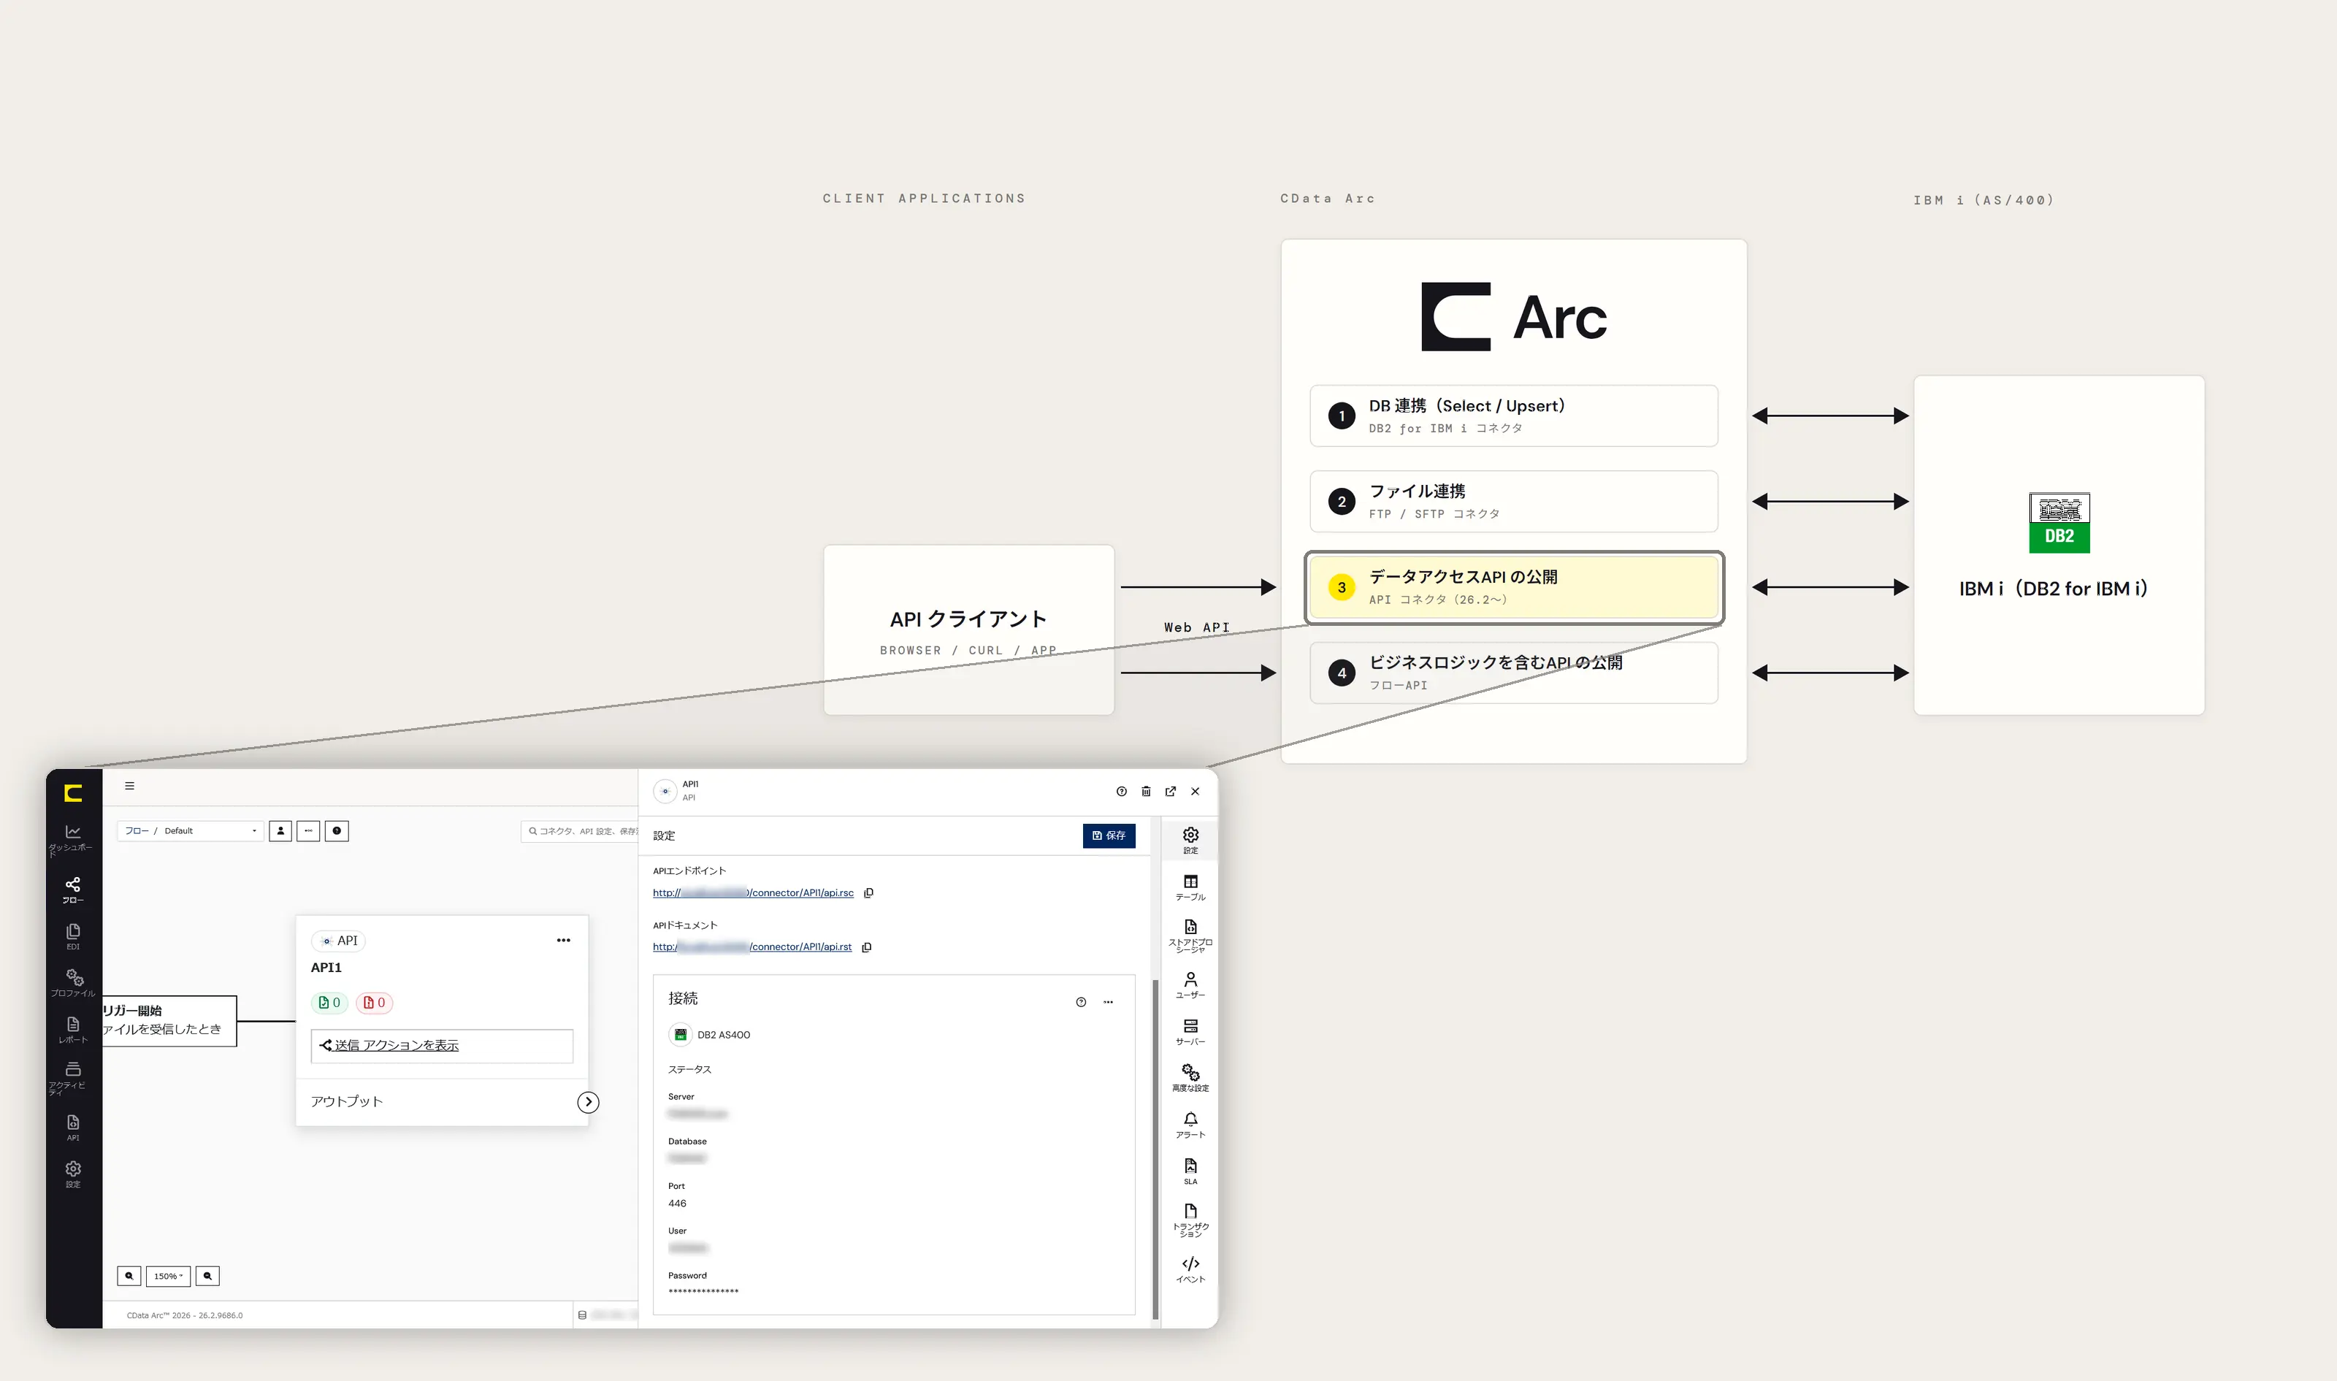Switch to the 高度な設定 tab
The image size is (2337, 1381).
pyautogui.click(x=1191, y=1078)
